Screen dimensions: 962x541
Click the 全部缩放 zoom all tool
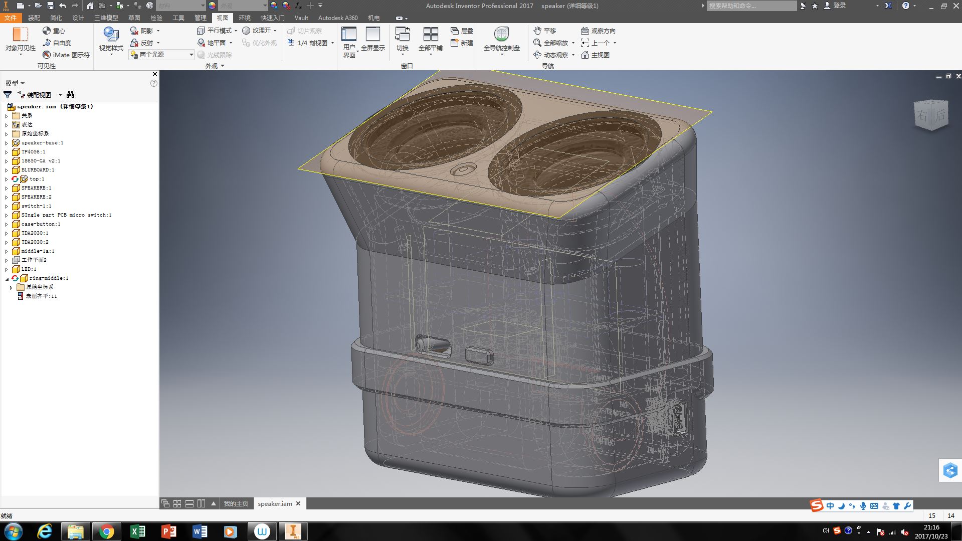[x=551, y=43]
